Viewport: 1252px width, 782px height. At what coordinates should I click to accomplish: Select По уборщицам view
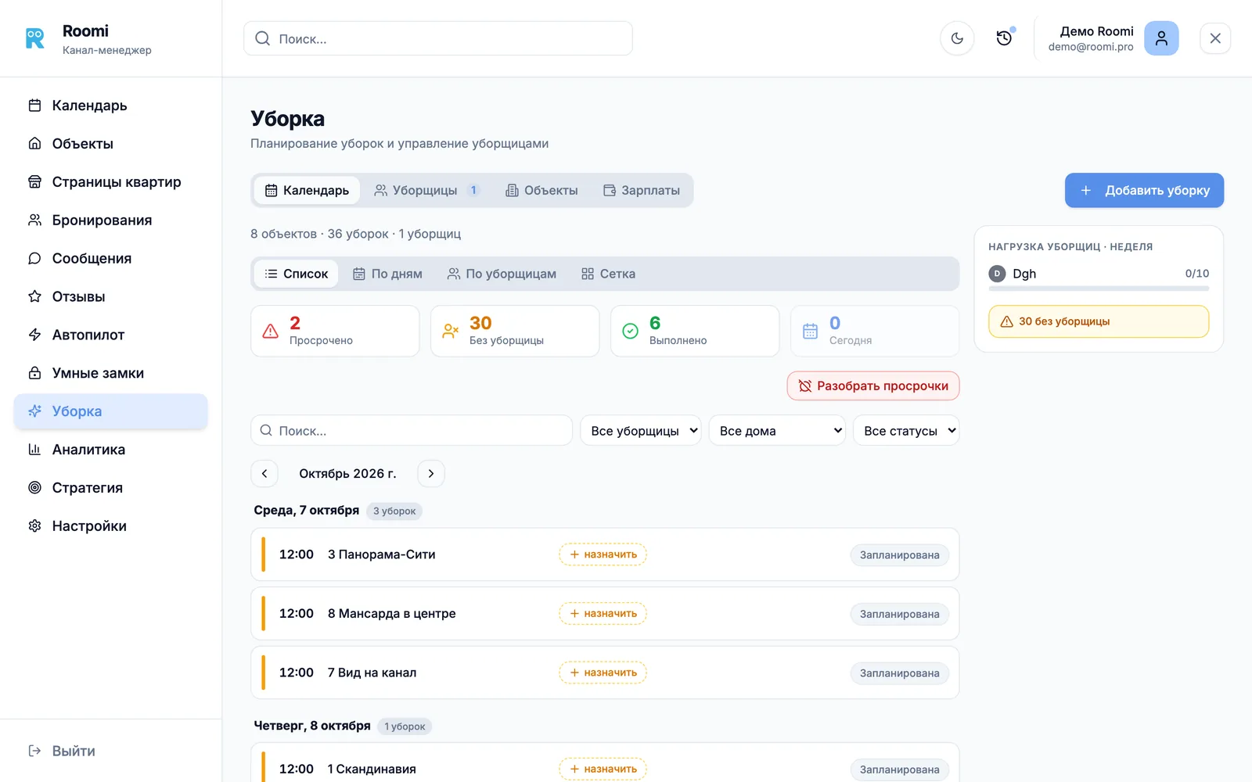tap(502, 274)
